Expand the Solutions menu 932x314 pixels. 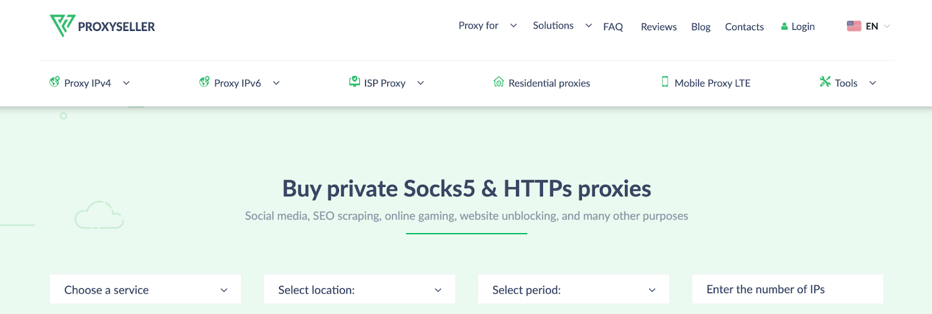coord(562,26)
